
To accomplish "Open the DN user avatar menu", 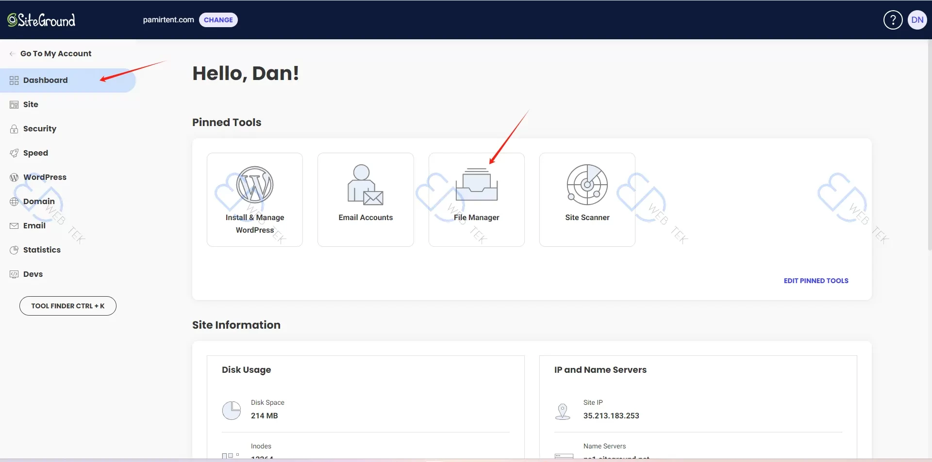I will point(917,20).
